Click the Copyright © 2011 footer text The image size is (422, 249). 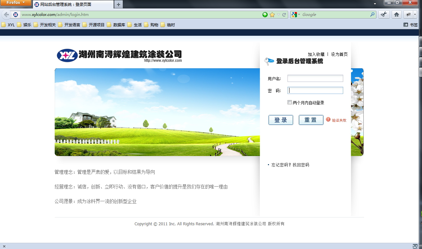pyautogui.click(x=209, y=224)
